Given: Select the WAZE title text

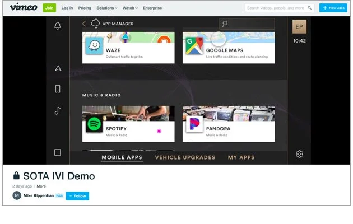Looking at the screenshot, I should pos(113,50).
